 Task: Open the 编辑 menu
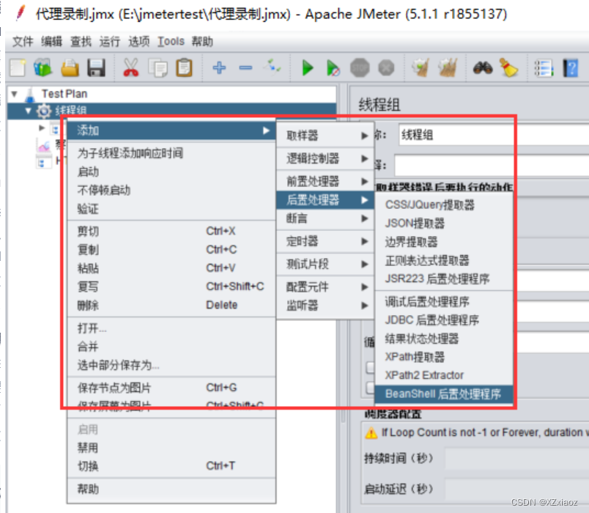(51, 41)
